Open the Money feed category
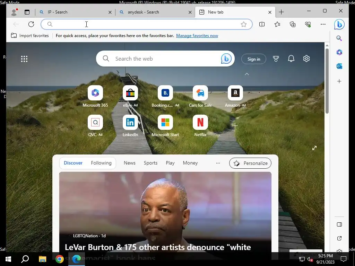 coord(190,163)
